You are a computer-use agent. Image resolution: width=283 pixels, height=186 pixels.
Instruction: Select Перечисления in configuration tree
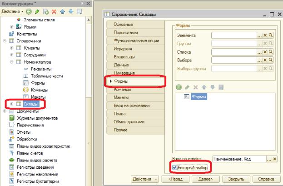coord(30,125)
